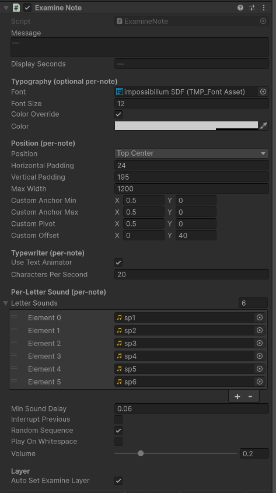
Task: Click the Examine Note script icon
Action: click(16, 8)
